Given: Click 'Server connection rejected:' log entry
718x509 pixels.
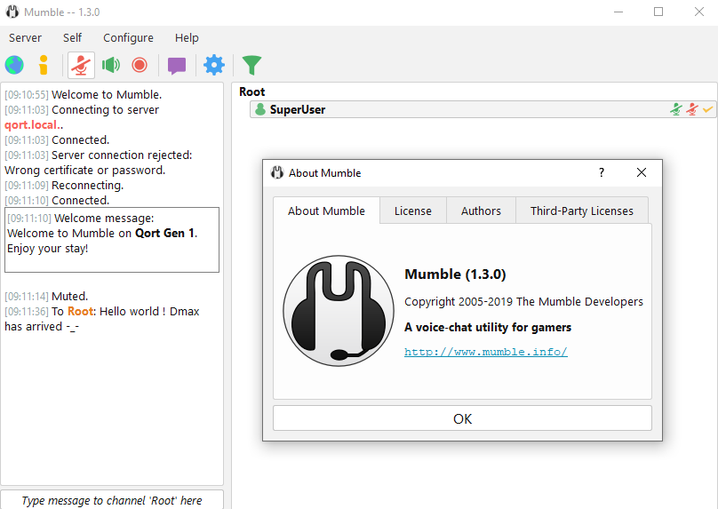Looking at the screenshot, I should pyautogui.click(x=122, y=155).
